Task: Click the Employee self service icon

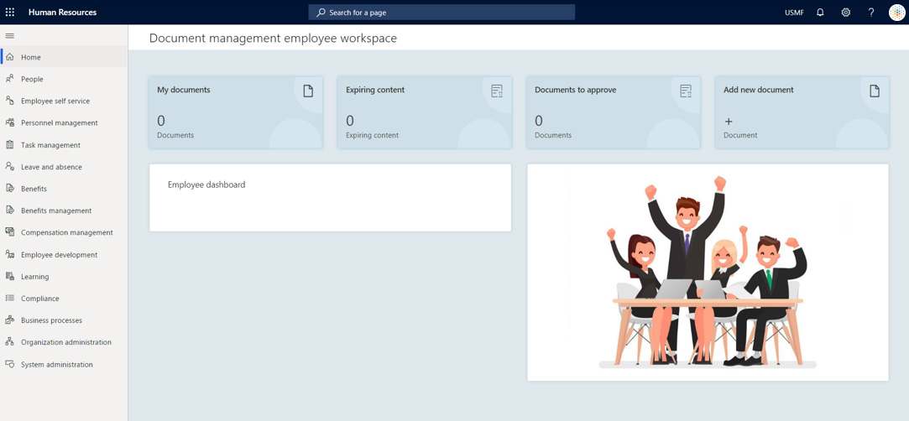Action: point(9,101)
